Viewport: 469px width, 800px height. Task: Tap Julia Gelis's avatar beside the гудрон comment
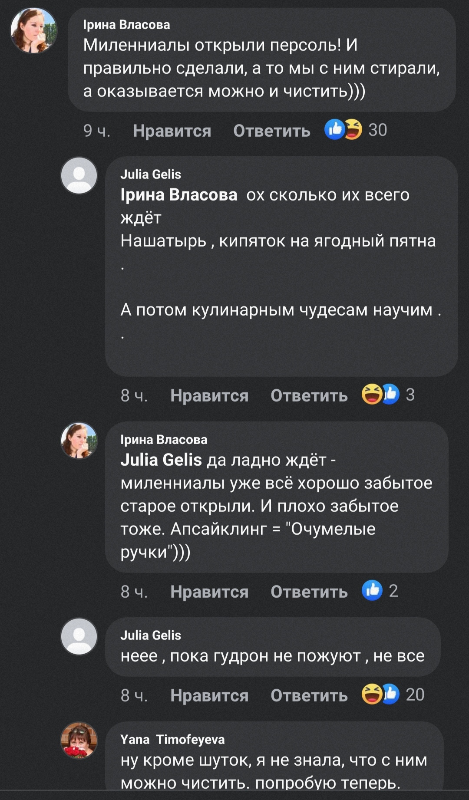tap(79, 636)
